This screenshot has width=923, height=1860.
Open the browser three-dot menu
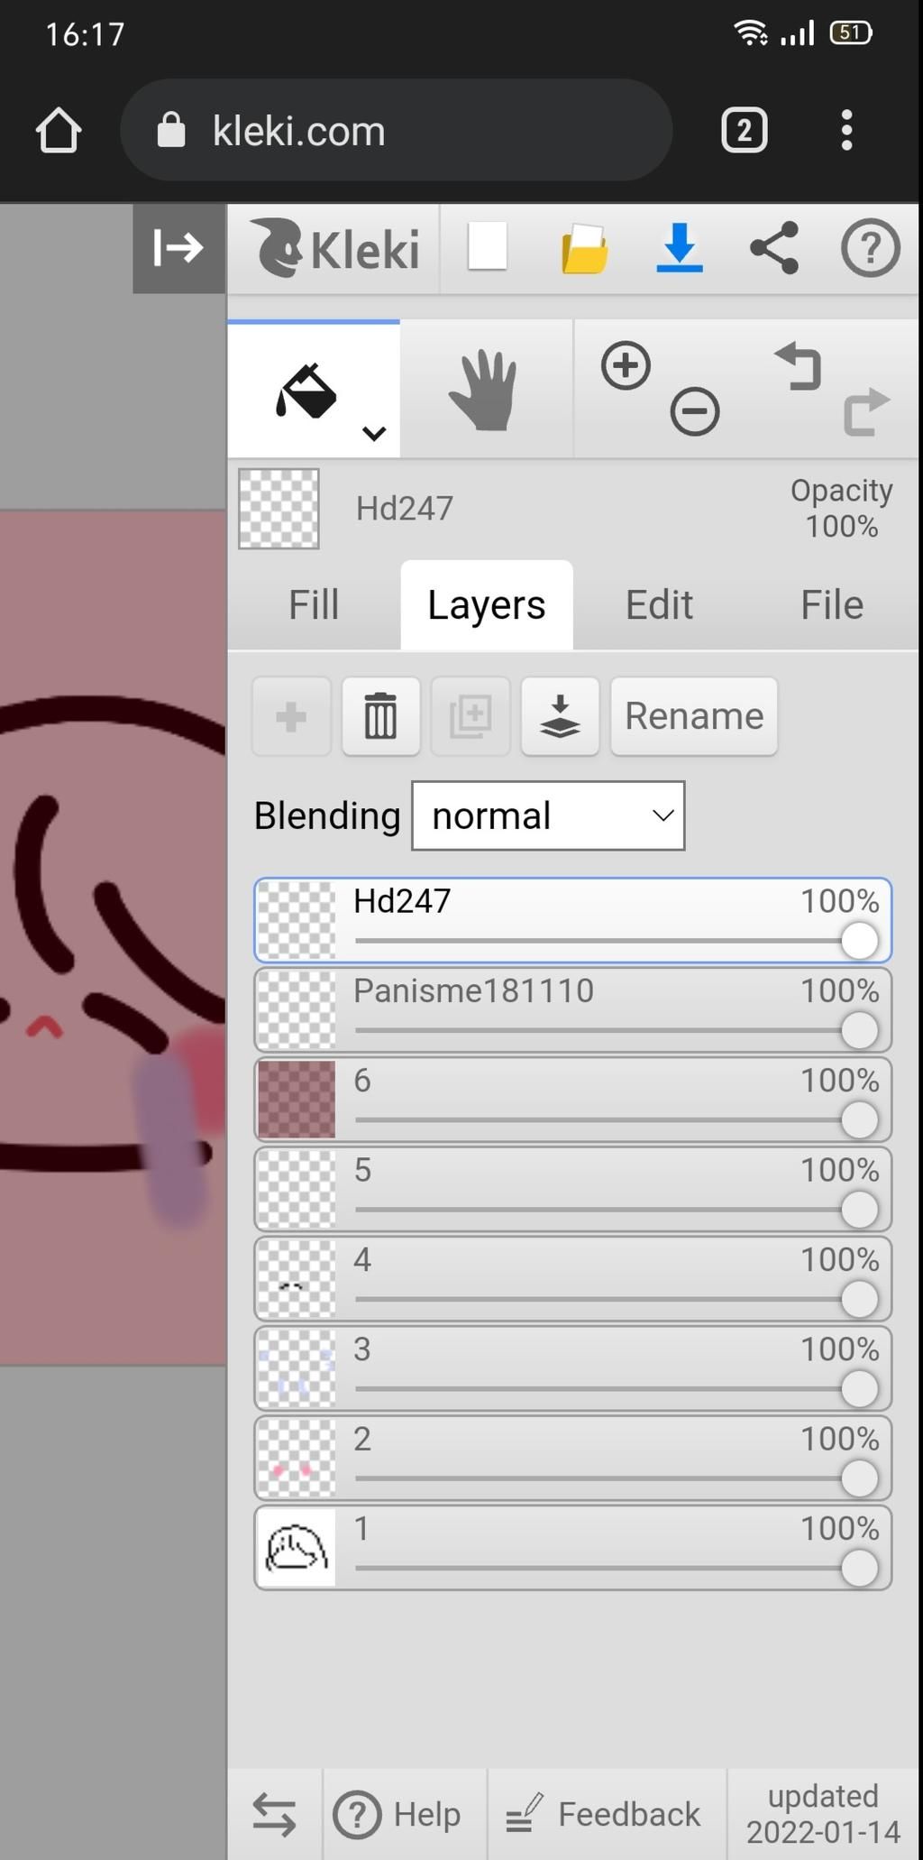coord(845,131)
